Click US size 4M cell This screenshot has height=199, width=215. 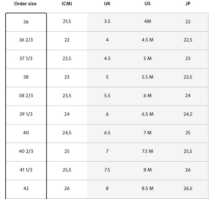(148, 21)
